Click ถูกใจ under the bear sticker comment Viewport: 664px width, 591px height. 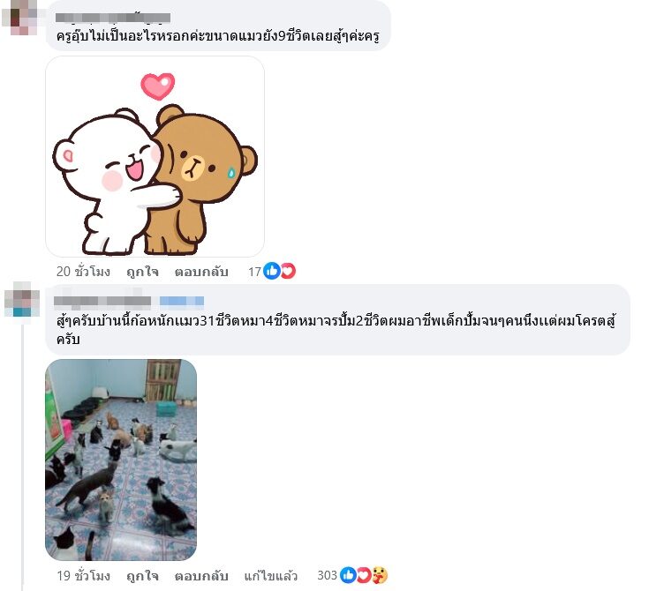tap(143, 271)
